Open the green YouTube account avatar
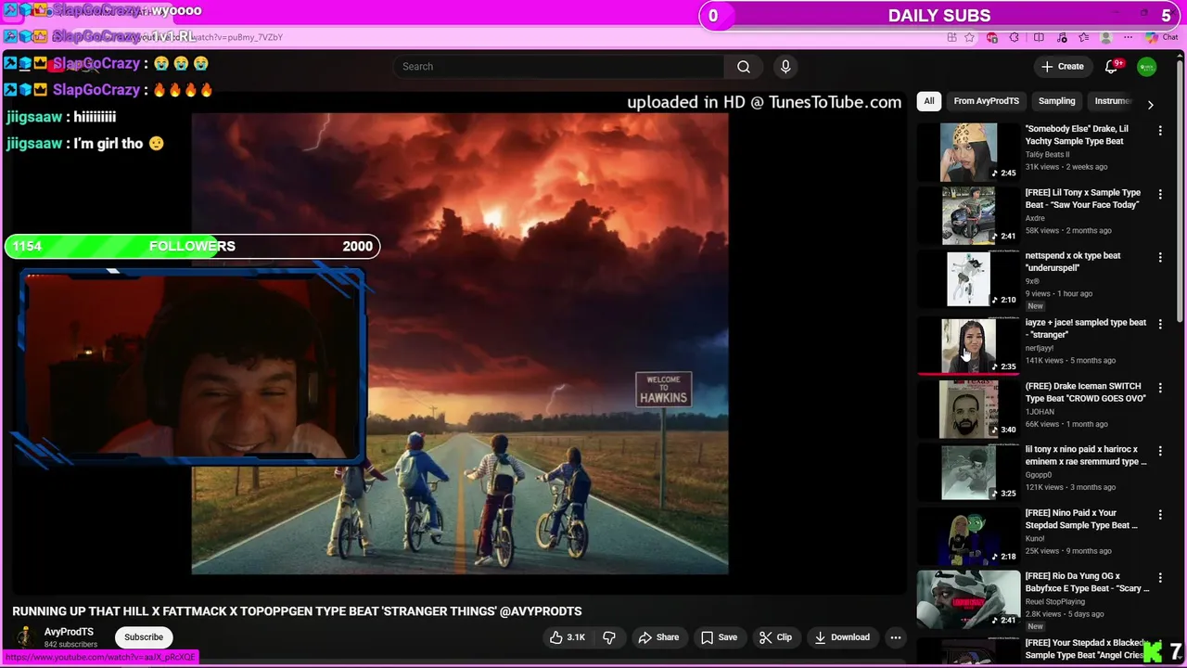 (x=1147, y=67)
